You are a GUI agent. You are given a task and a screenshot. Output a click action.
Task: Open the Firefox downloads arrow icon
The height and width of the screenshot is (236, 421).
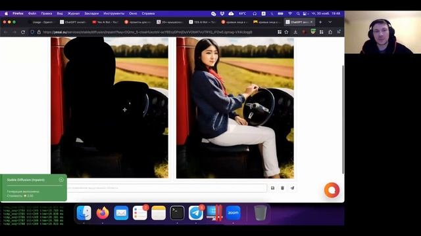pyautogui.click(x=295, y=32)
